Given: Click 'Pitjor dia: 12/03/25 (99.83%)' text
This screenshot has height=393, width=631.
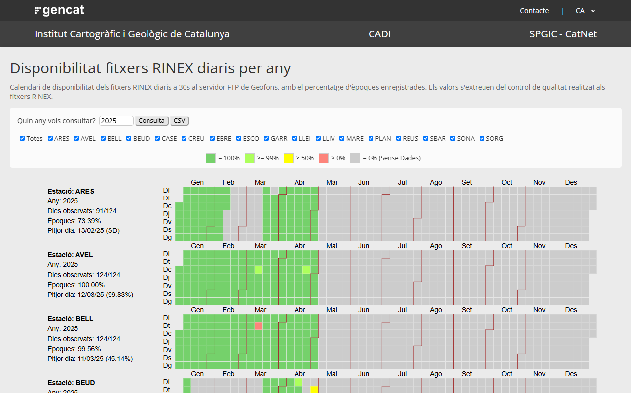Looking at the screenshot, I should point(91,295).
